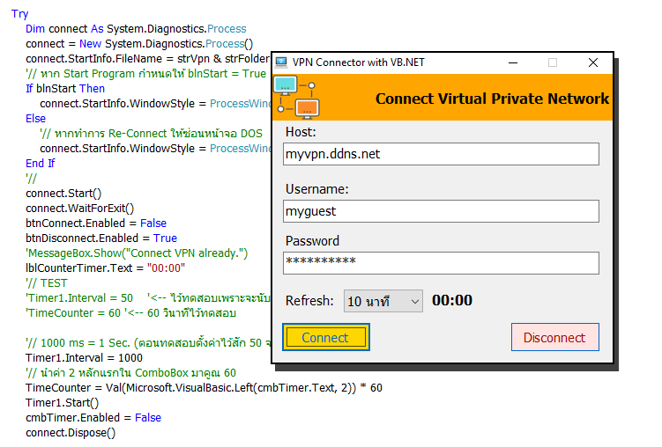Click the cmbTimer.Enabled = False line
Viewport: 662px width, 447px height.
[x=93, y=417]
